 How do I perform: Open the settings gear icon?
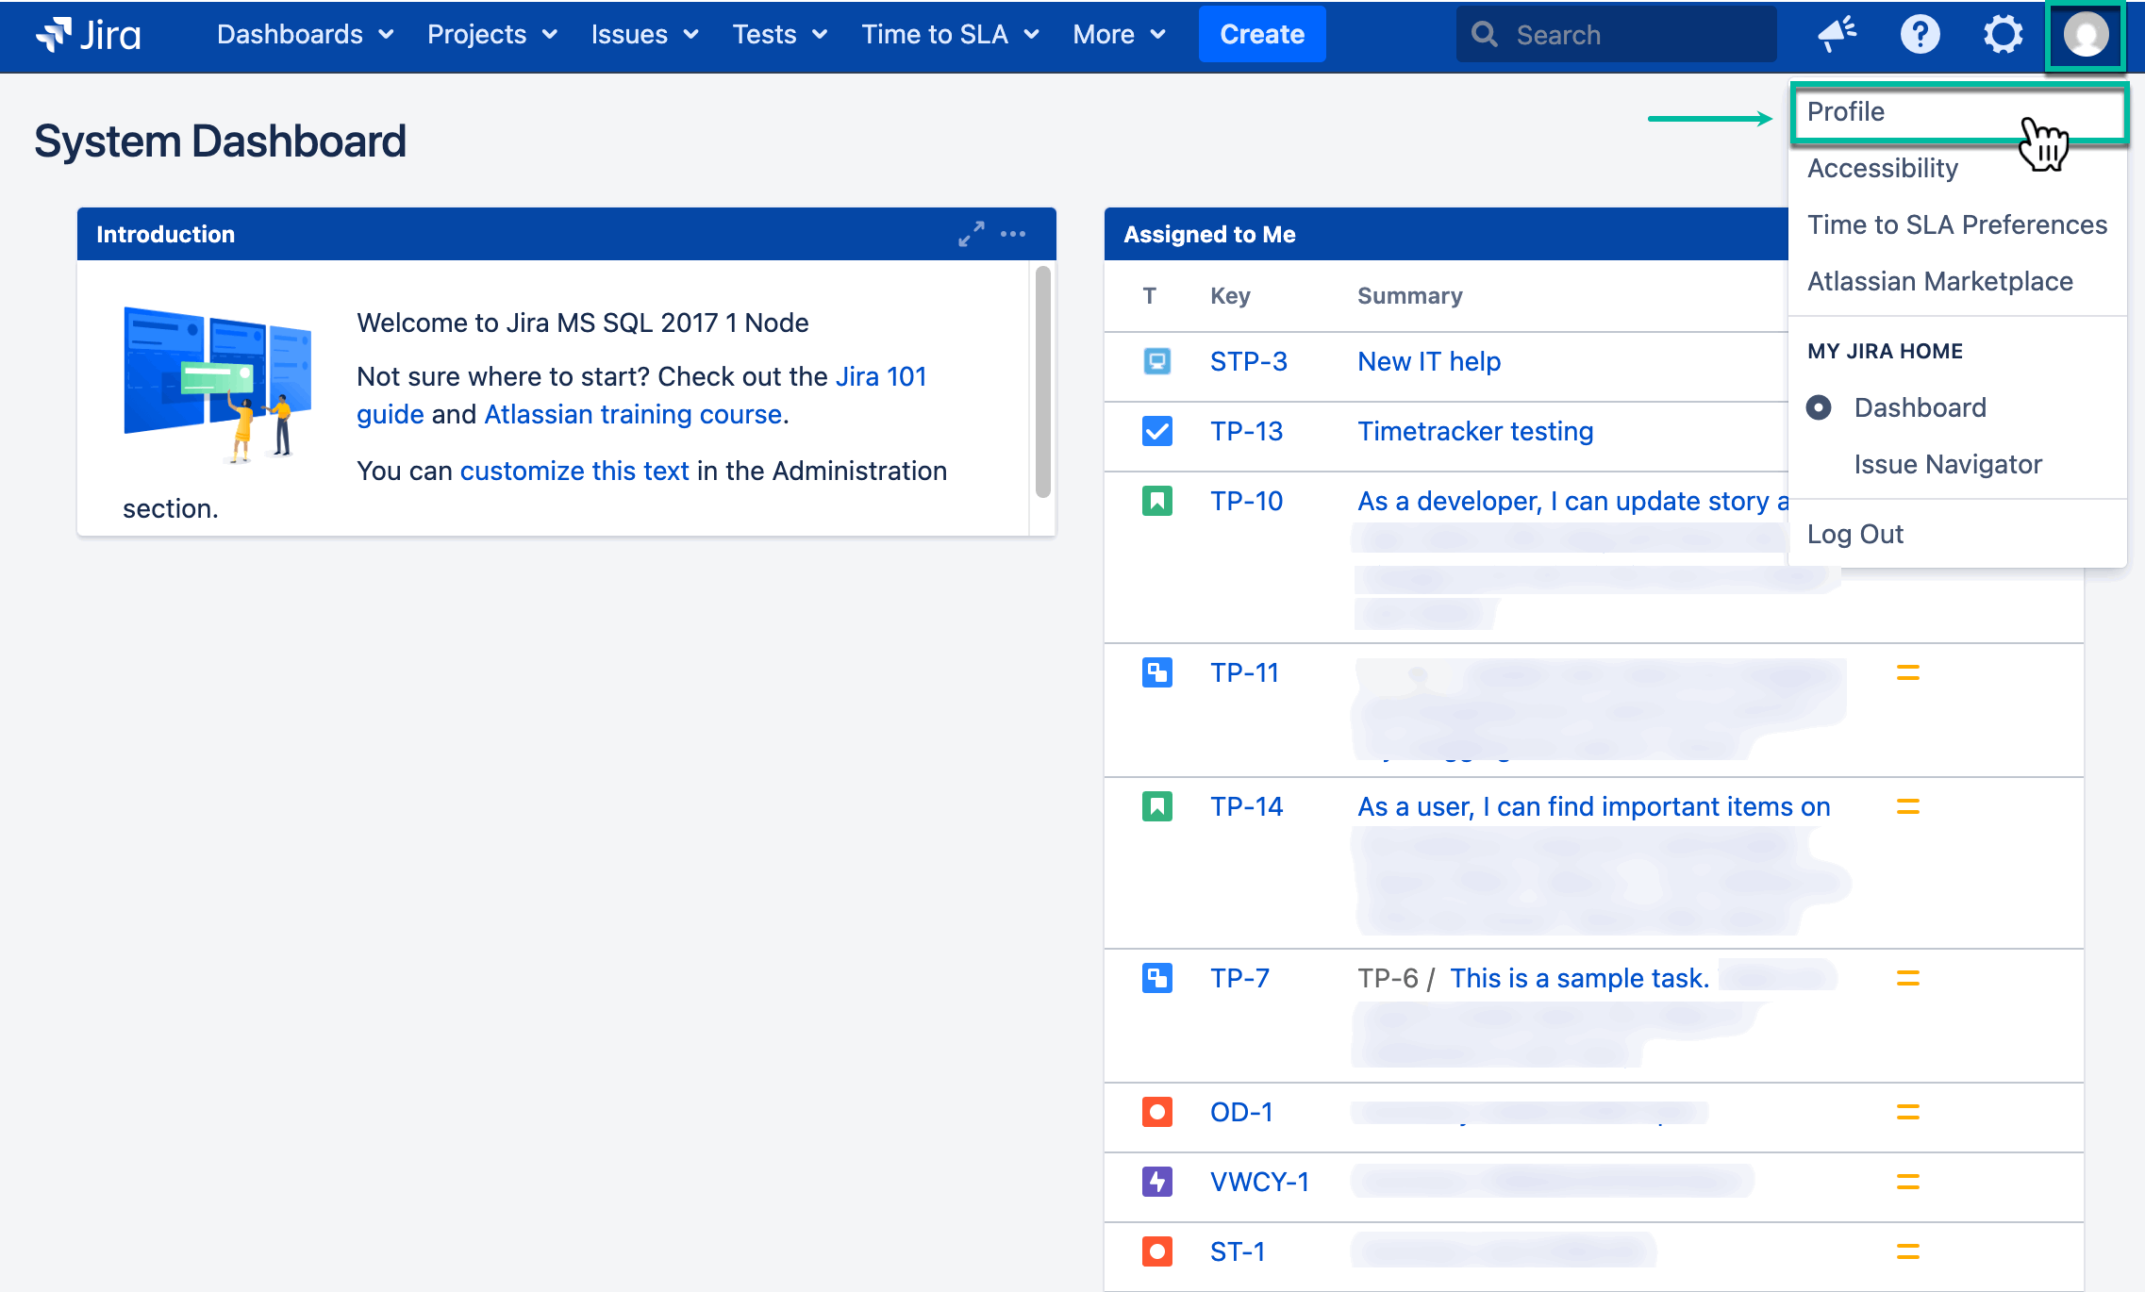(x=2002, y=35)
